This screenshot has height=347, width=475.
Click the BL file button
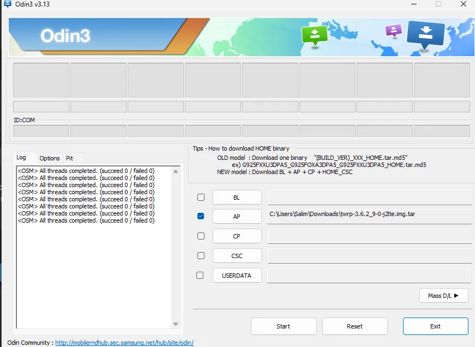(x=237, y=198)
